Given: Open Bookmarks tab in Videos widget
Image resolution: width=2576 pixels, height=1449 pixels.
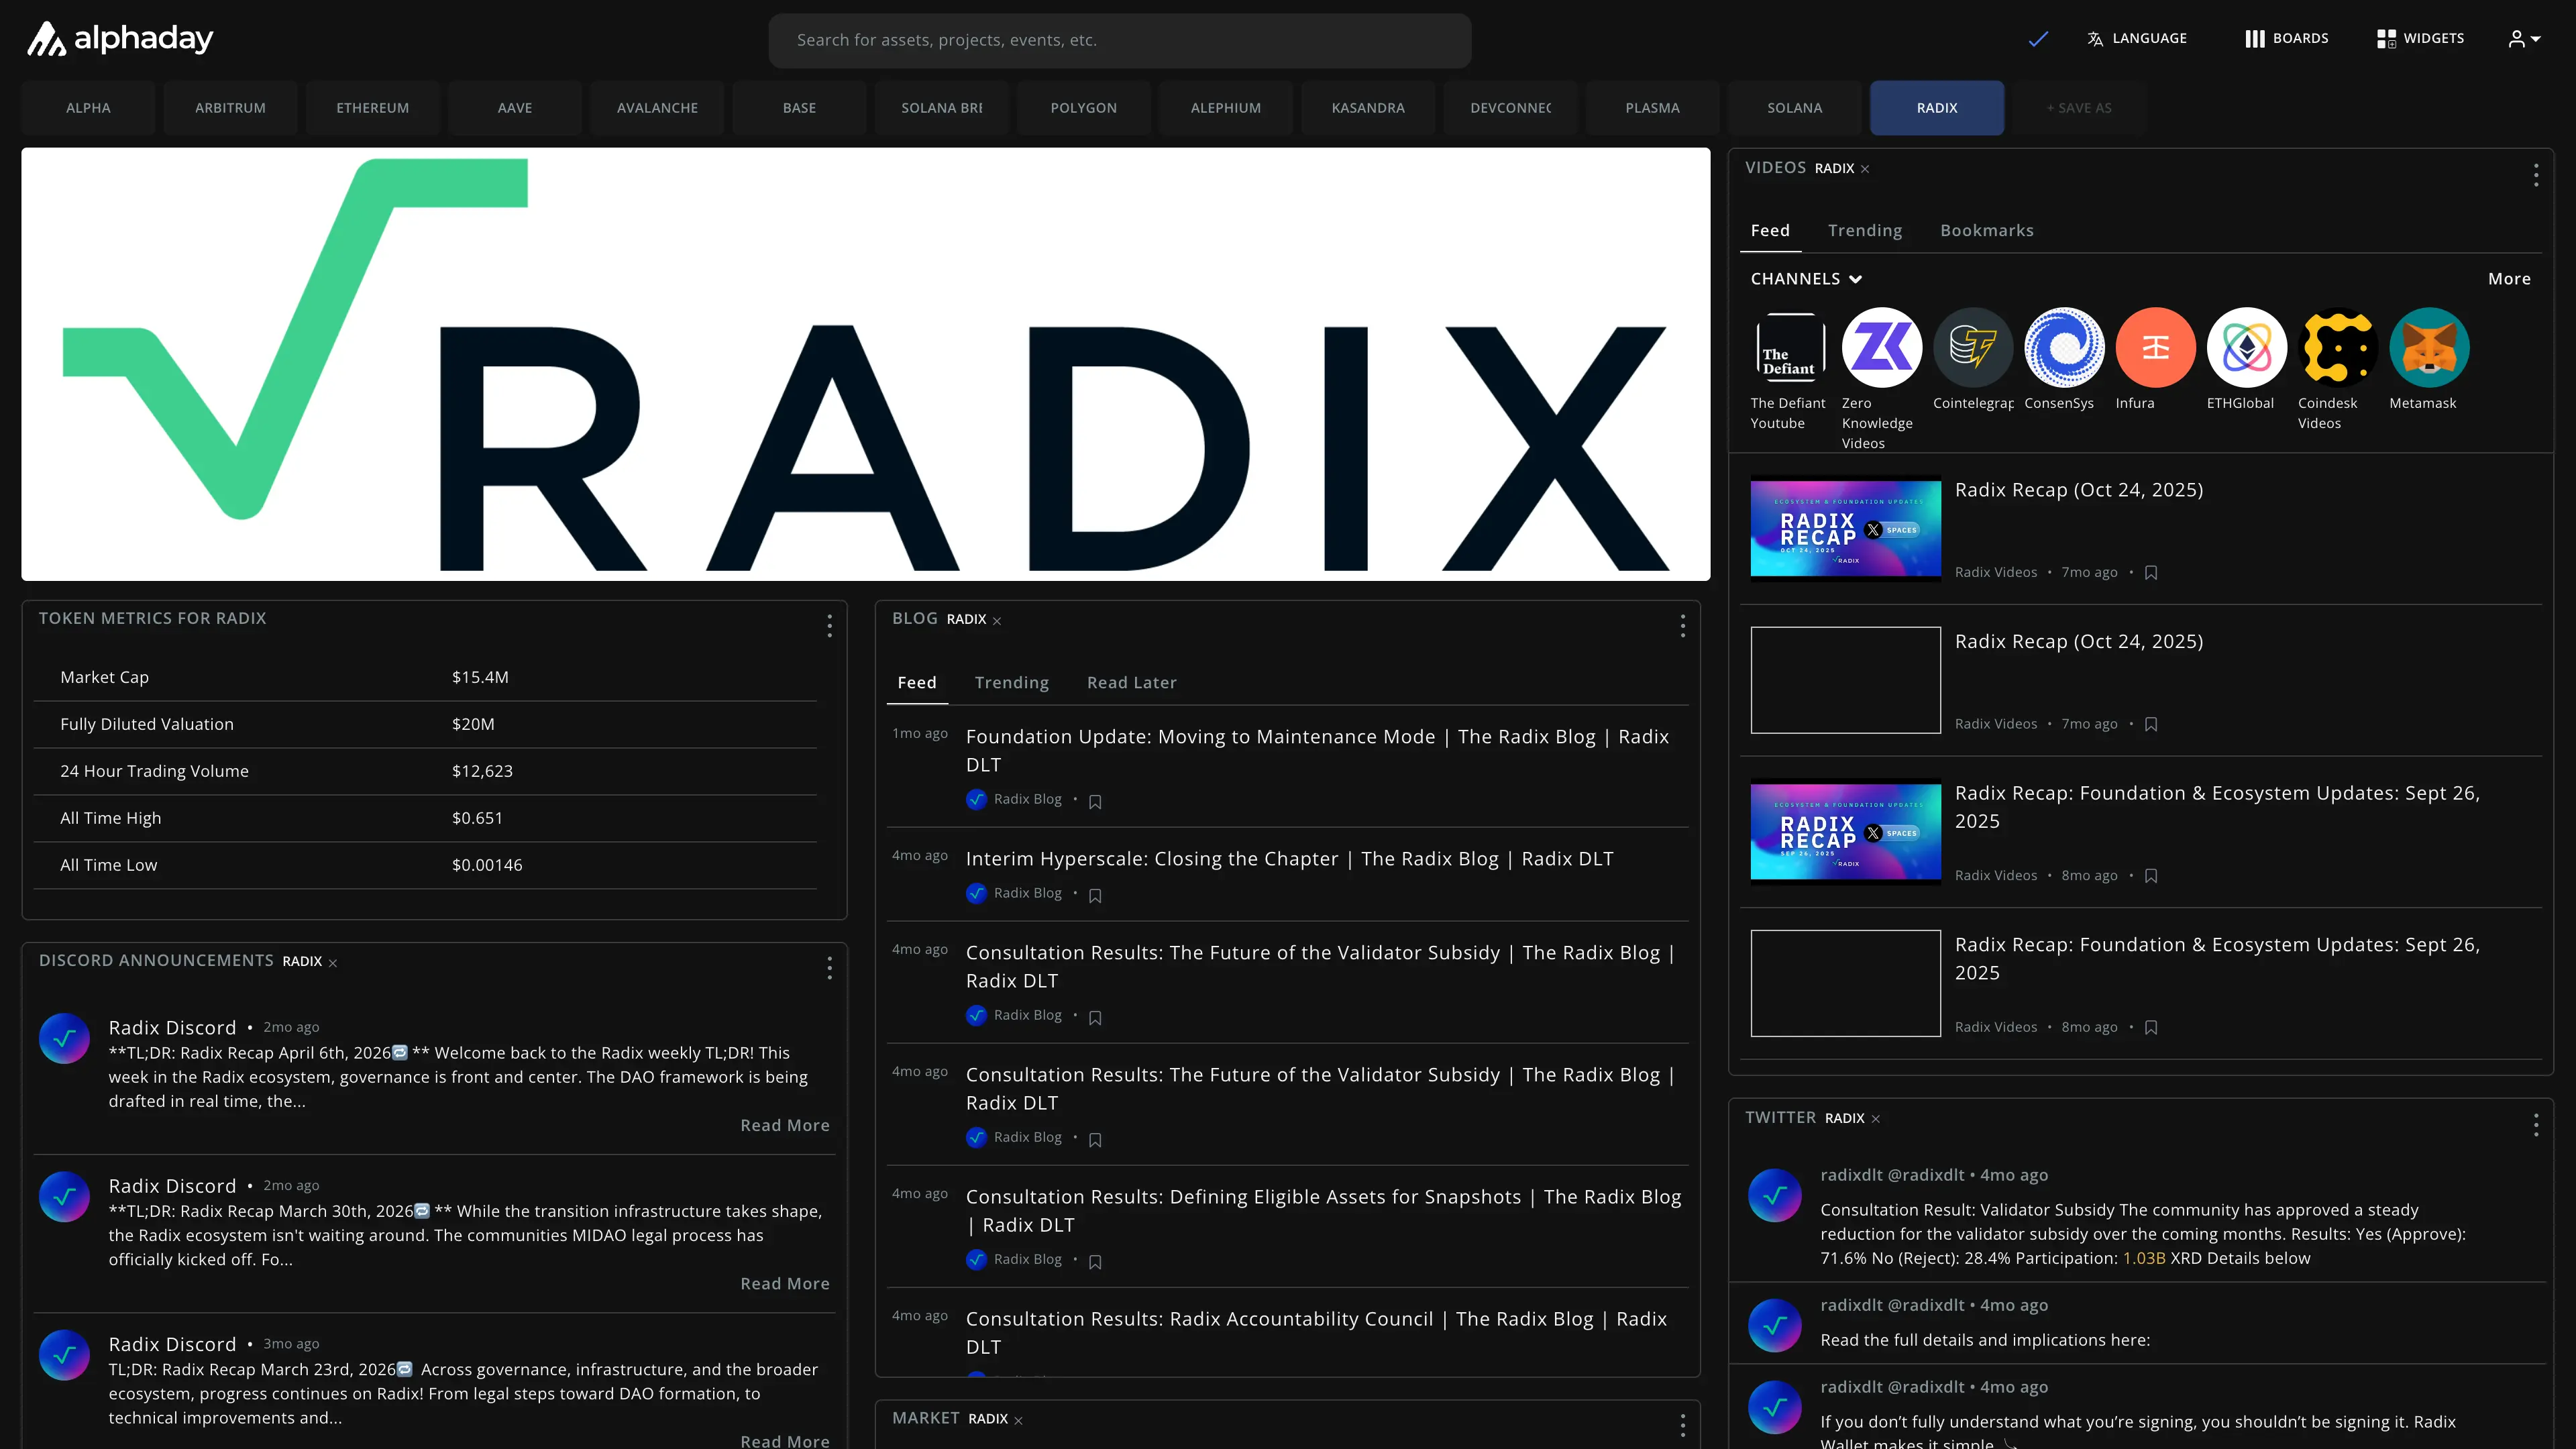Looking at the screenshot, I should [x=1987, y=231].
